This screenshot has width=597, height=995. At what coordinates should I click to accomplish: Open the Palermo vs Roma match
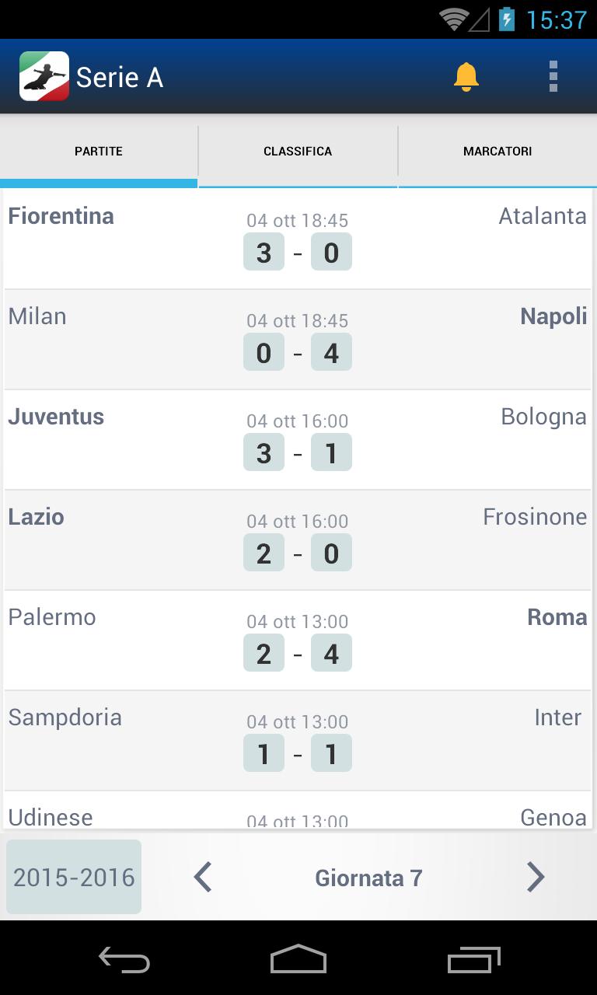[298, 640]
